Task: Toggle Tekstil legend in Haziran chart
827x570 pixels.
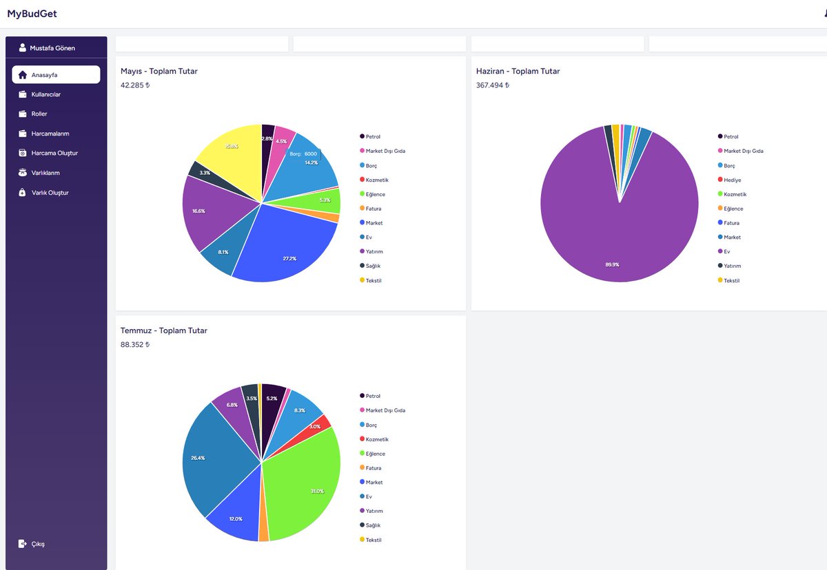Action: 729,280
